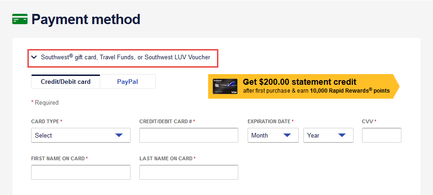Expand the gift card section via chevron
This screenshot has width=433, height=195.
click(x=34, y=57)
